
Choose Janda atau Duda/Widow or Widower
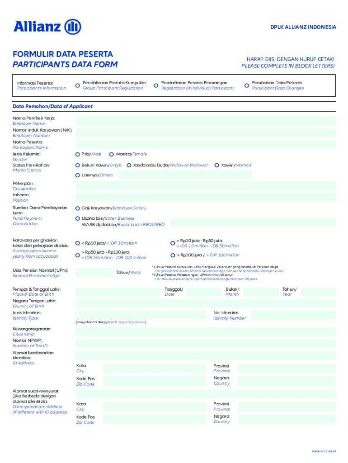129,165
